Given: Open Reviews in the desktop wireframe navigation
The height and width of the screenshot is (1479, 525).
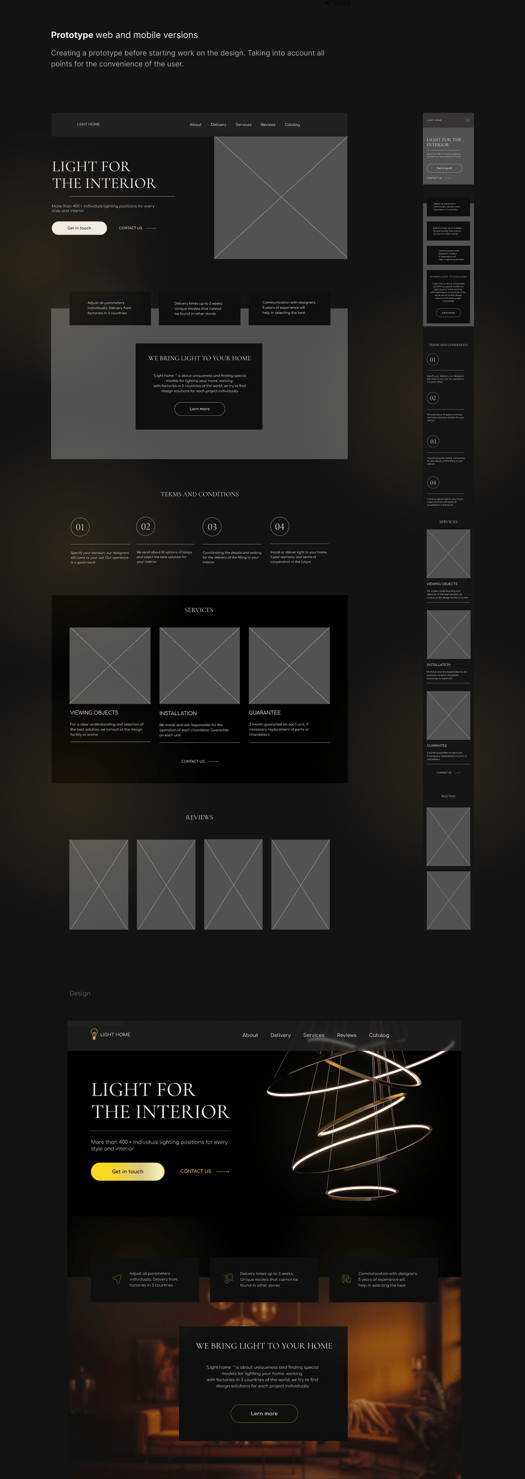Looking at the screenshot, I should [268, 125].
